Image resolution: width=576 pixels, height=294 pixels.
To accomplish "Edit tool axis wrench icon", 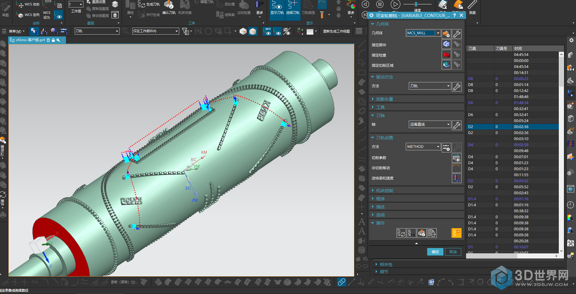I will [x=457, y=125].
